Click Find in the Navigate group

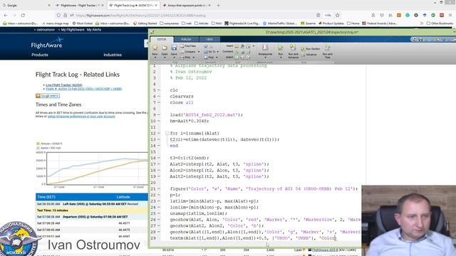[x=209, y=58]
